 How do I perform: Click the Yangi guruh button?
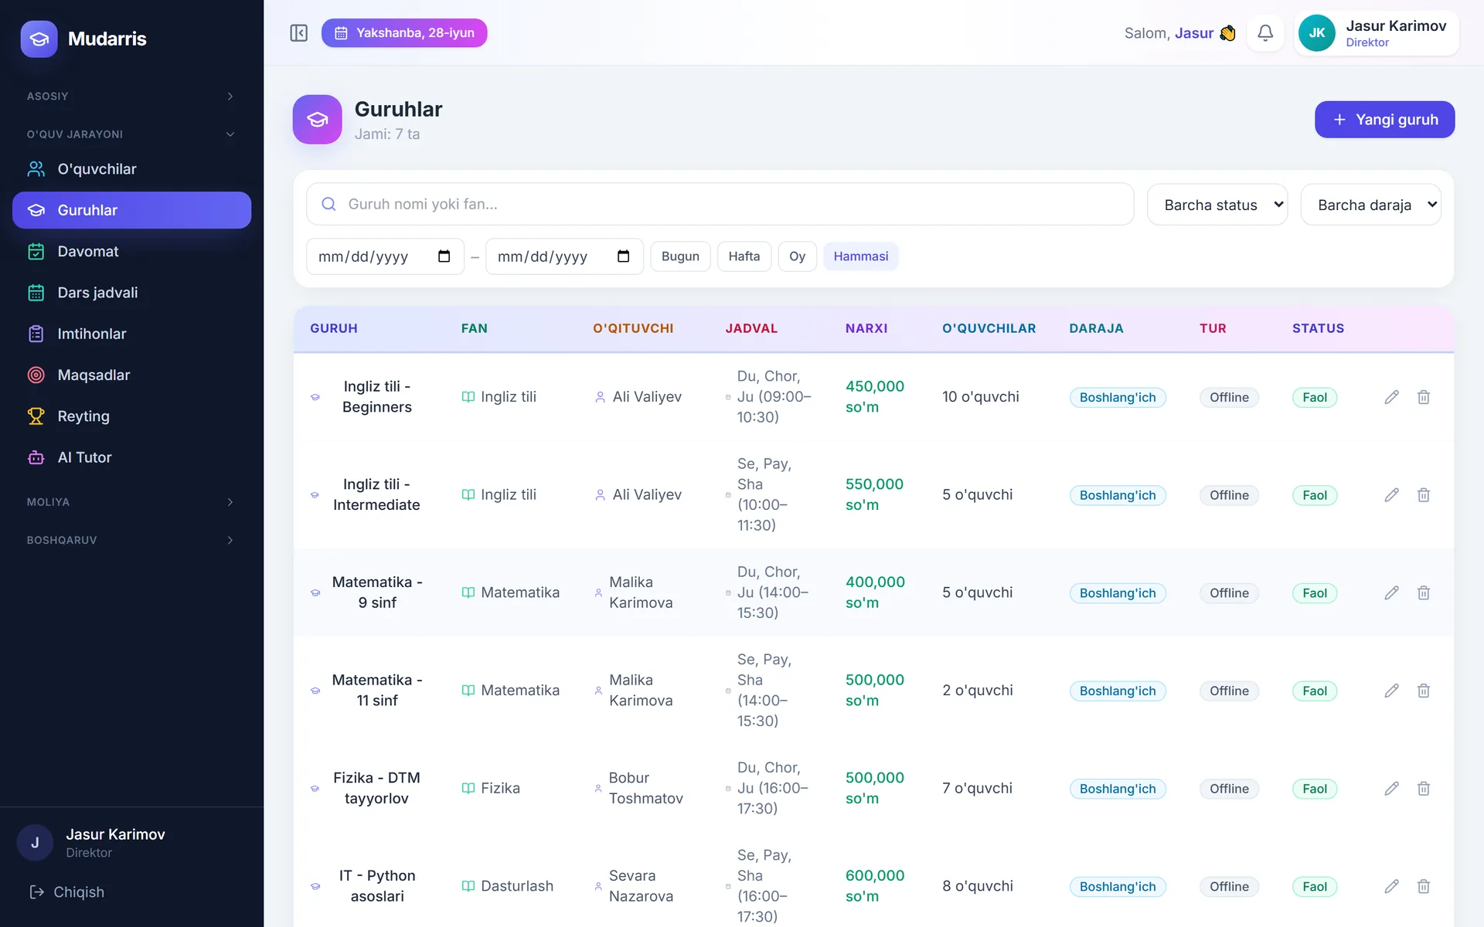pyautogui.click(x=1384, y=120)
